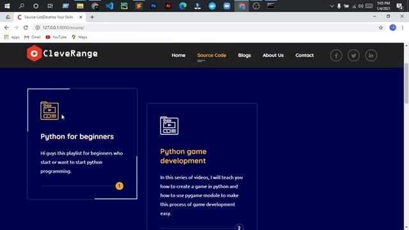Open Photoshop from taskbar
The height and width of the screenshot is (230, 409).
pyautogui.click(x=153, y=6)
